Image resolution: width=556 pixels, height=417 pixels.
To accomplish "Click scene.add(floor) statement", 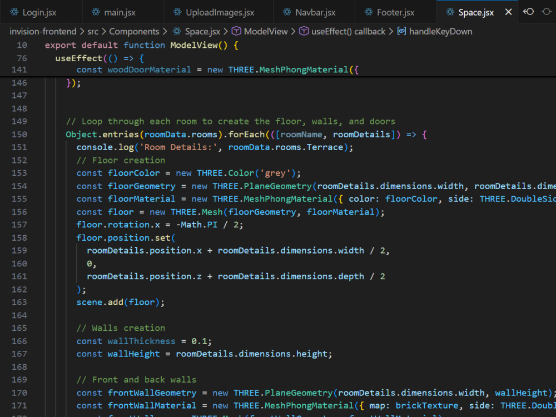I will point(121,302).
